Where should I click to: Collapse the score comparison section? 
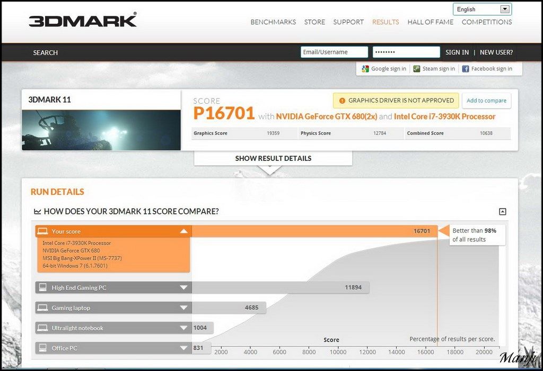503,212
